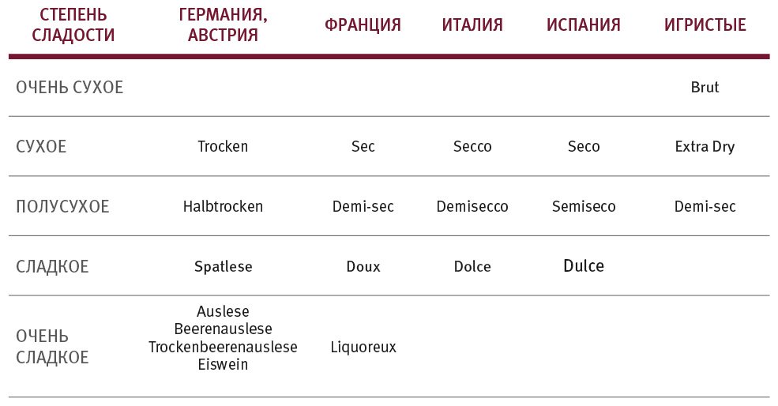Click the ИСПАНИЯ column header
Image resolution: width=778 pixels, height=406 pixels.
[x=584, y=25]
